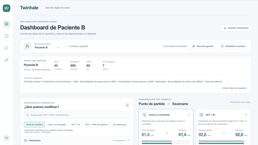The width and height of the screenshot is (258, 145).
Task: Select the Todas las variables filter
Action: pos(34,125)
